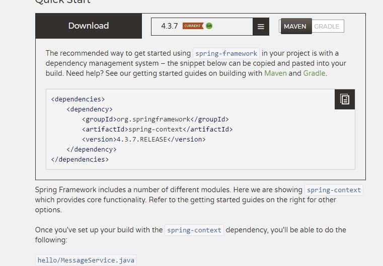Click the opening dependencies tag line
383x266 pixels.
click(78, 99)
